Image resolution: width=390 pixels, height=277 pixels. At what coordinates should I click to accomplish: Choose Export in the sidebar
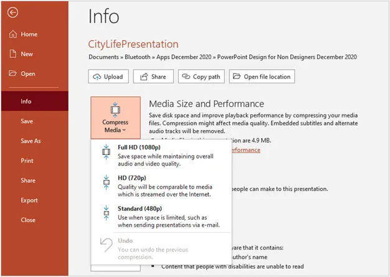(35, 200)
